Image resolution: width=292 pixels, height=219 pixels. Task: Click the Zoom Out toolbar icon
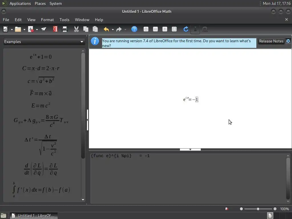coord(155,29)
